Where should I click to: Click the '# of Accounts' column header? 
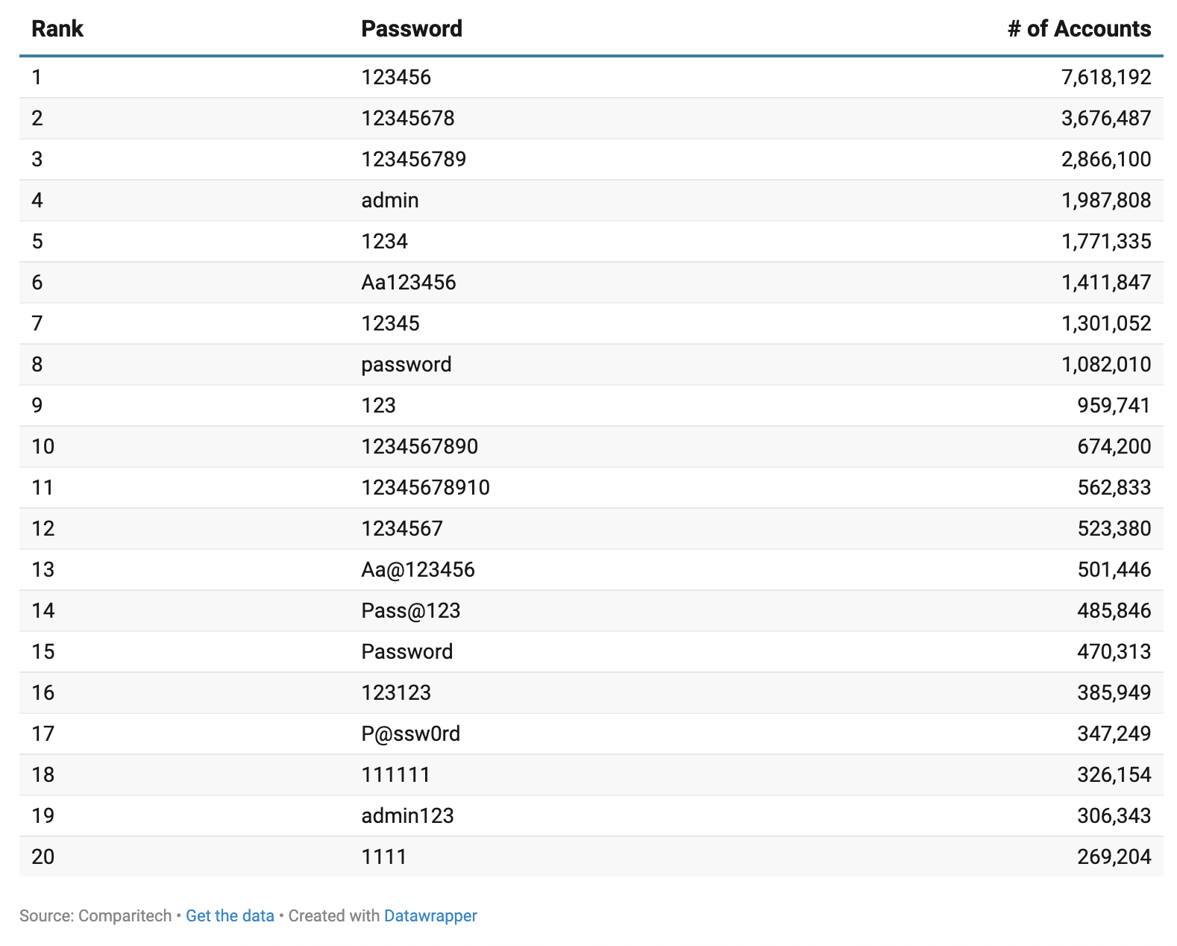[1079, 29]
